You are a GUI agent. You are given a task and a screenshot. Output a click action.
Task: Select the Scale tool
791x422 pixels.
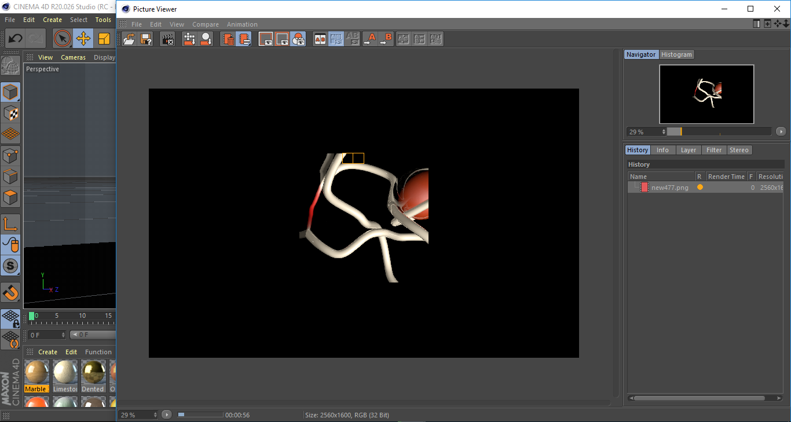[104, 39]
